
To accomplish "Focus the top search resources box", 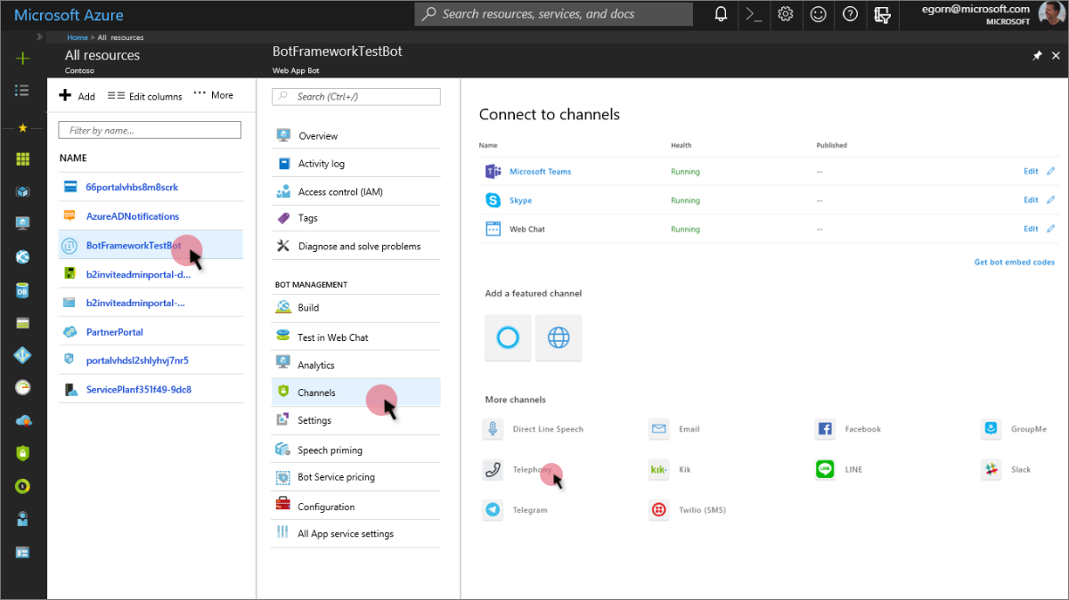I will [554, 14].
